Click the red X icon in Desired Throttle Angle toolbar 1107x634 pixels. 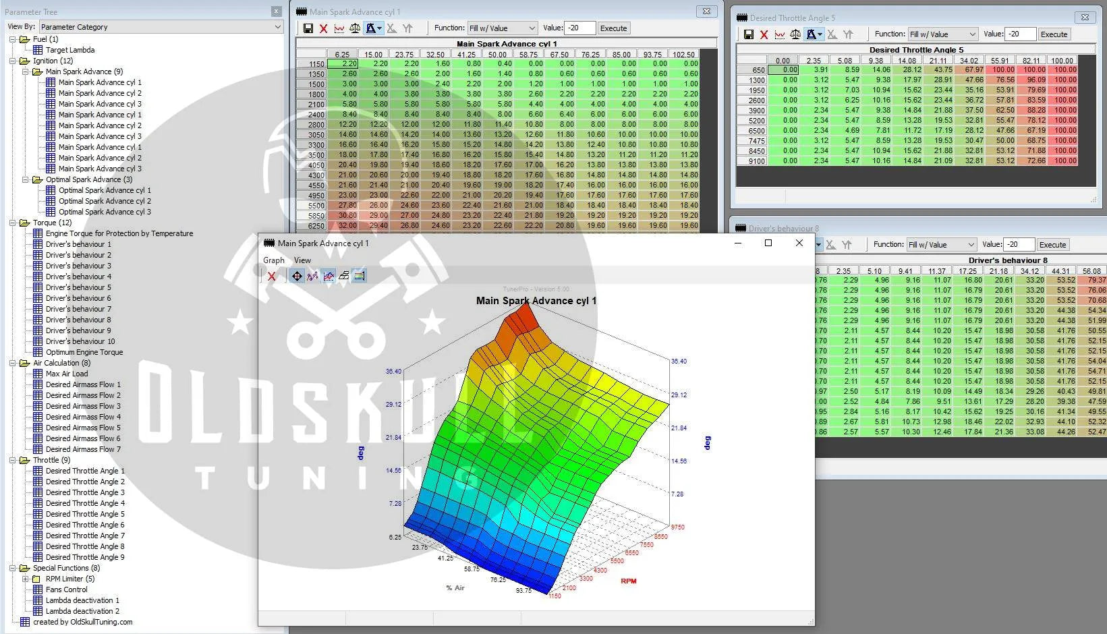click(764, 34)
